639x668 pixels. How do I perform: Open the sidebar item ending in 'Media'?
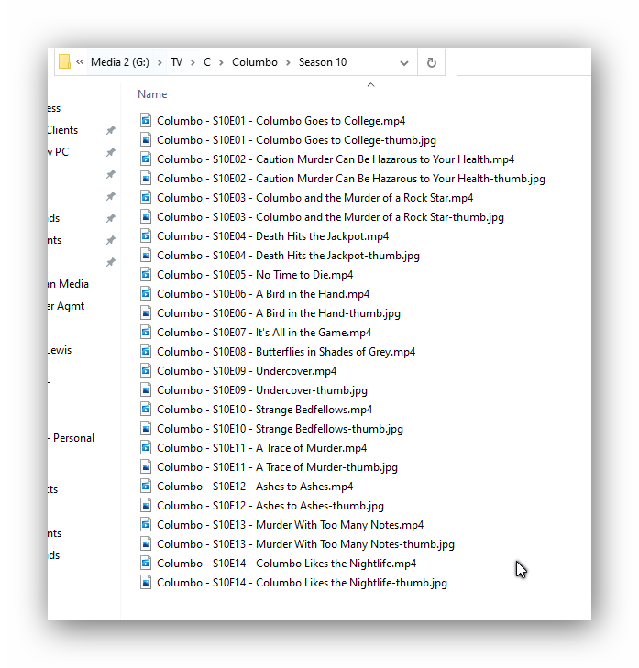tap(68, 284)
